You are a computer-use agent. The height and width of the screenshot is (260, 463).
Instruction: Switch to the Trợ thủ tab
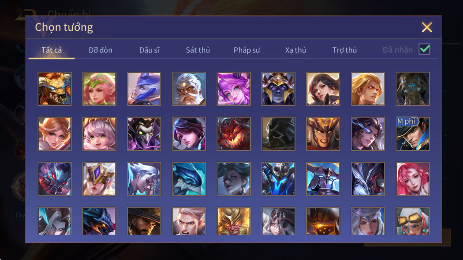pos(344,50)
